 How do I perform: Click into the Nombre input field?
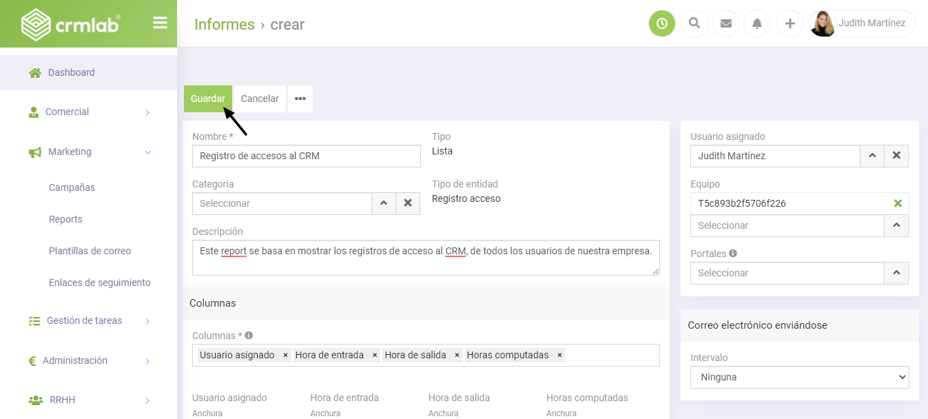point(306,156)
